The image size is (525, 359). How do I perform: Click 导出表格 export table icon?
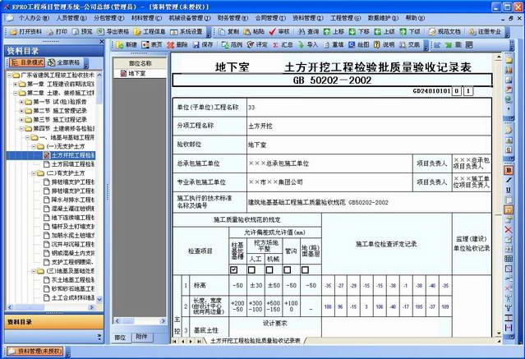[101, 32]
